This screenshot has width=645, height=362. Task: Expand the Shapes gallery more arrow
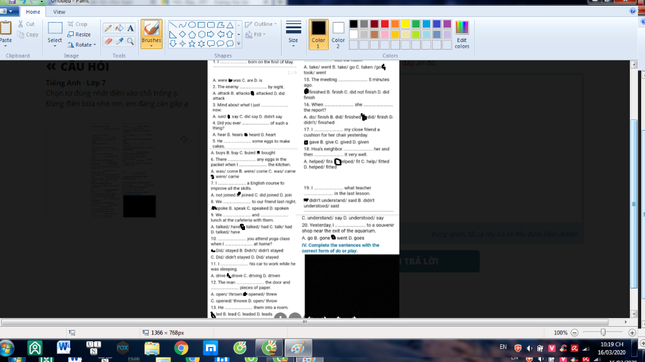239,43
